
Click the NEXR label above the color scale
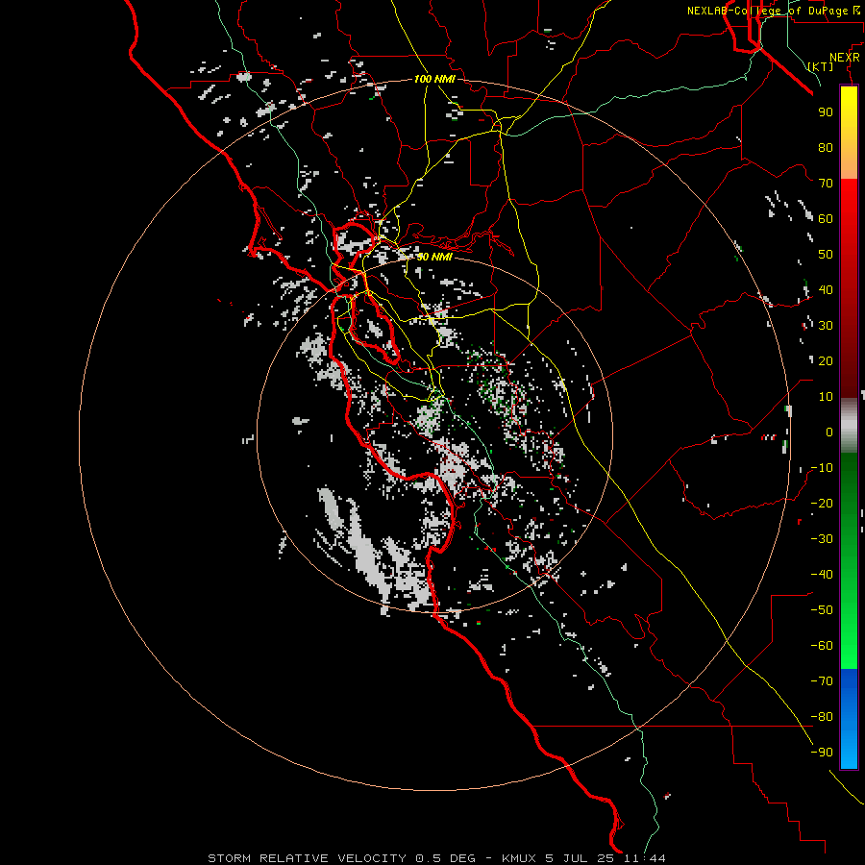845,58
